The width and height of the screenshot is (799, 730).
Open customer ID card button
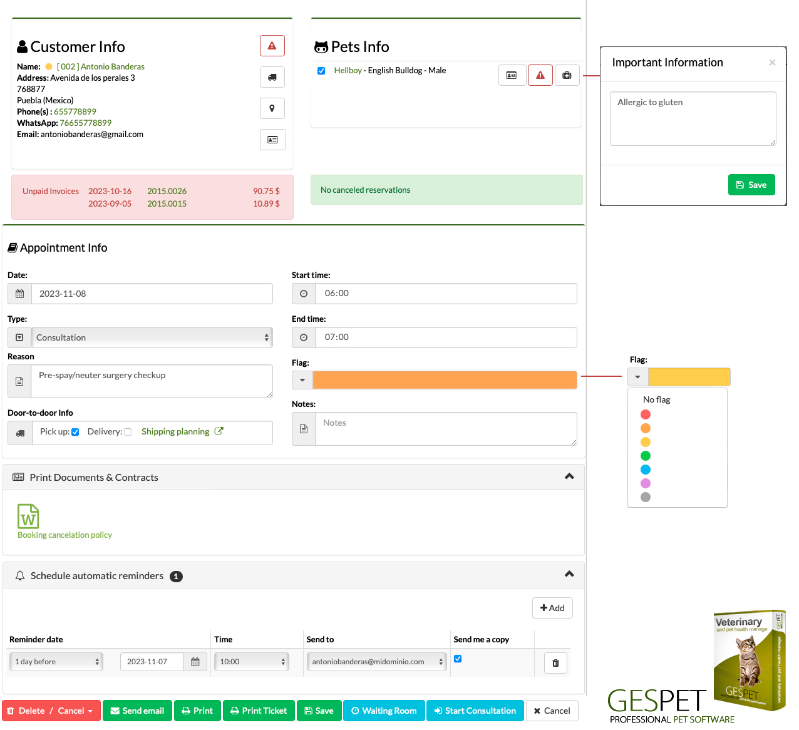pyautogui.click(x=273, y=140)
